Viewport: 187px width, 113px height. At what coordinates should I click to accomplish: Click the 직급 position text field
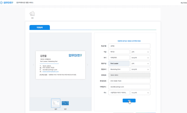[119, 52]
